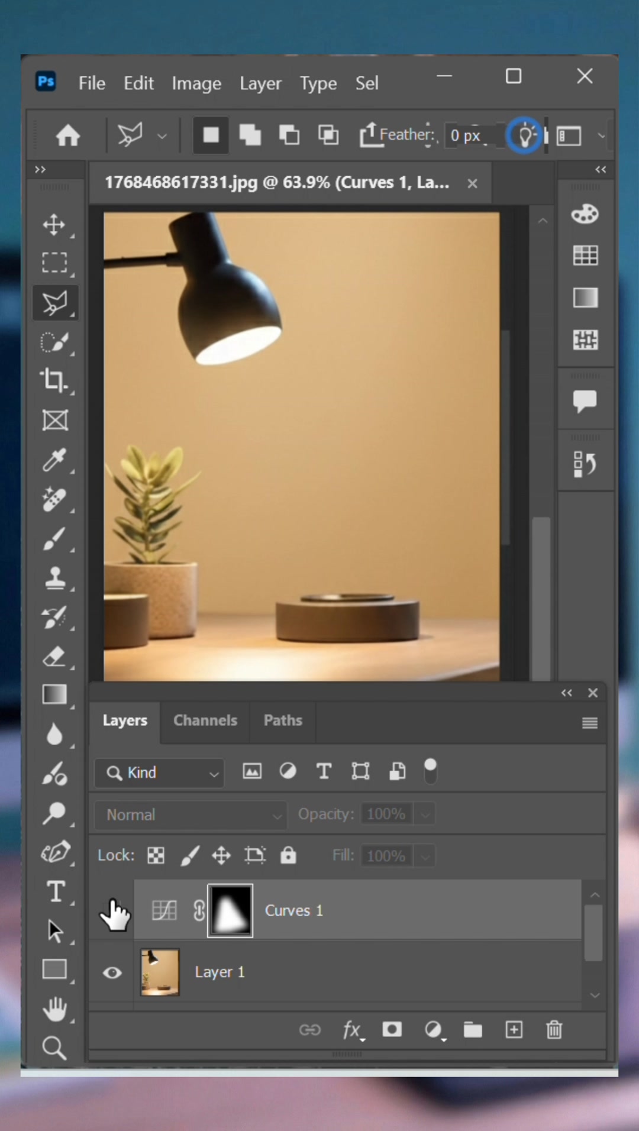Screen dimensions: 639x1131
Task: Open the Patterns panel icon
Action: tap(585, 340)
